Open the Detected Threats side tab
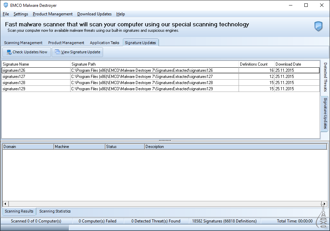Viewport: 330px width, 231px height. [x=325, y=77]
